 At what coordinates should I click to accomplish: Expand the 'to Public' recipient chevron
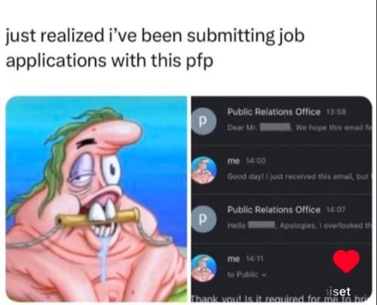(x=264, y=275)
